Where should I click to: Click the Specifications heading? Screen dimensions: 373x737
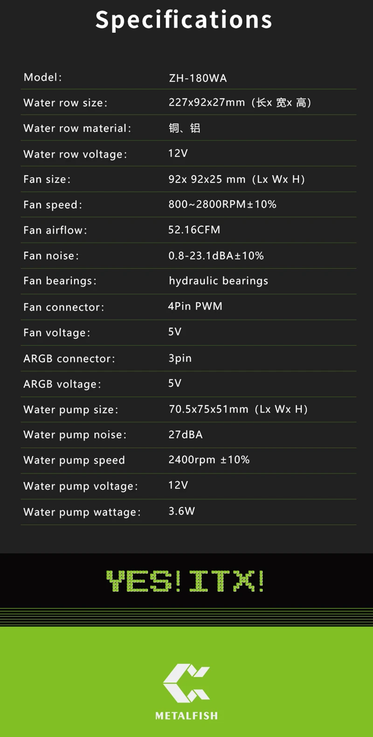click(x=184, y=20)
